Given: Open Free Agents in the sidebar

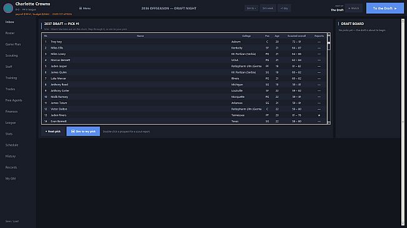Looking at the screenshot, I should tap(14, 100).
